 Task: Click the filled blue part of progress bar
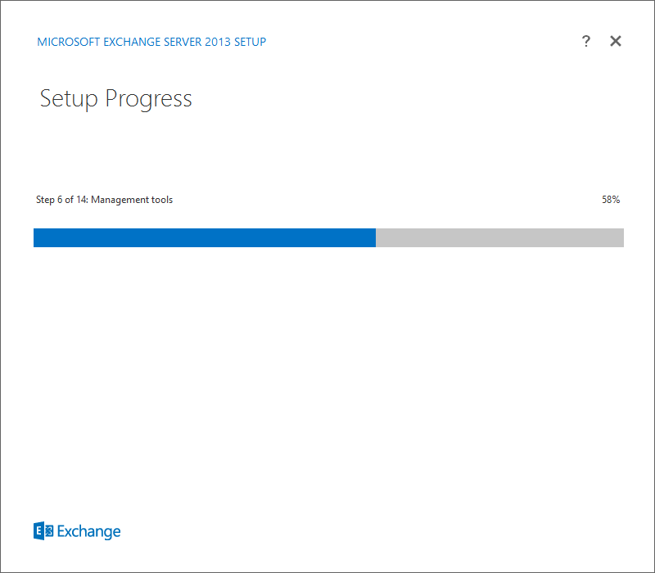205,237
